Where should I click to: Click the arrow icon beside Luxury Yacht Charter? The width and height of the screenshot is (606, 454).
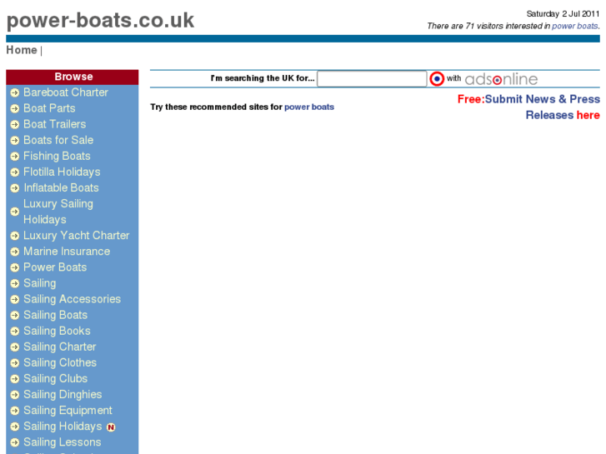pyautogui.click(x=15, y=236)
